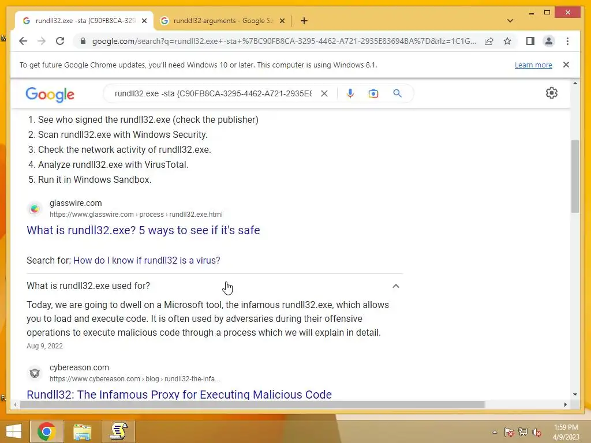Viewport: 591px width, 443px height.
Task: Click inside the Google search box
Action: (x=214, y=93)
